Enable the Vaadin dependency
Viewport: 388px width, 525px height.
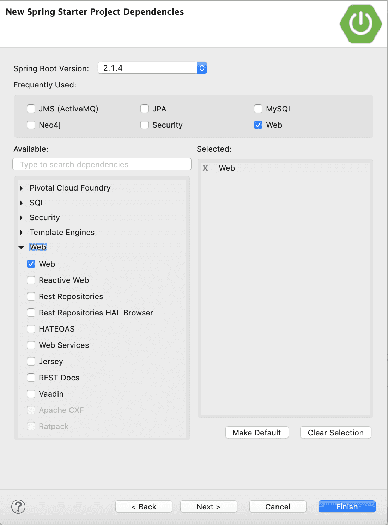pos(31,393)
